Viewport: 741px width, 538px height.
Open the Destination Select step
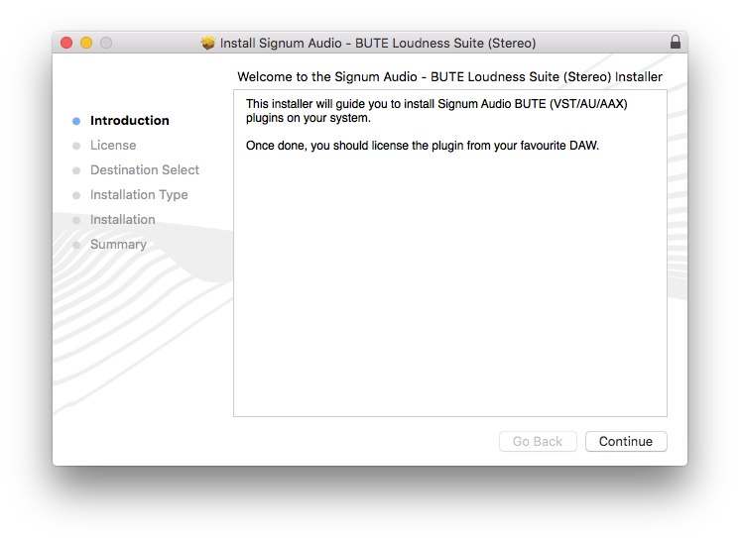pyautogui.click(x=144, y=170)
